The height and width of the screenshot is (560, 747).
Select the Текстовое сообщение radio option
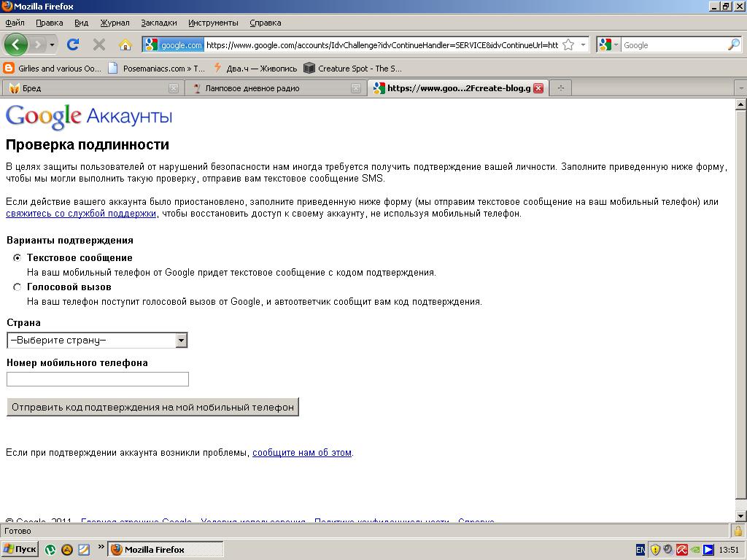[x=18, y=257]
